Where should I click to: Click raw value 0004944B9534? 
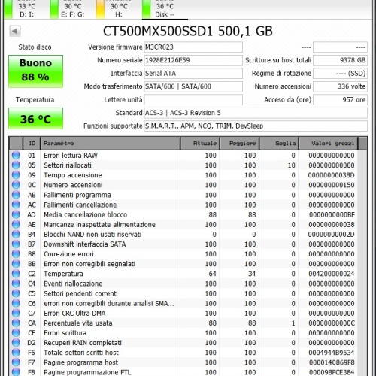(331, 353)
